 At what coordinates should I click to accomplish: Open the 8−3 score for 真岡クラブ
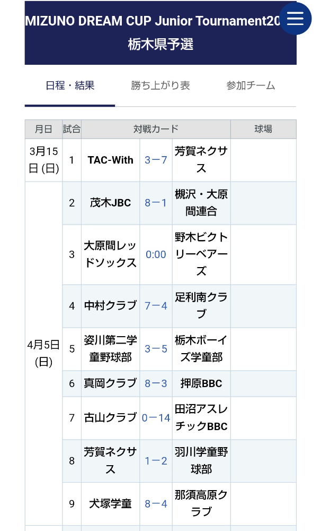pyautogui.click(x=156, y=383)
